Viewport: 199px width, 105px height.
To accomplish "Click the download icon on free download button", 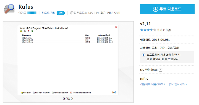I will point(155,9).
